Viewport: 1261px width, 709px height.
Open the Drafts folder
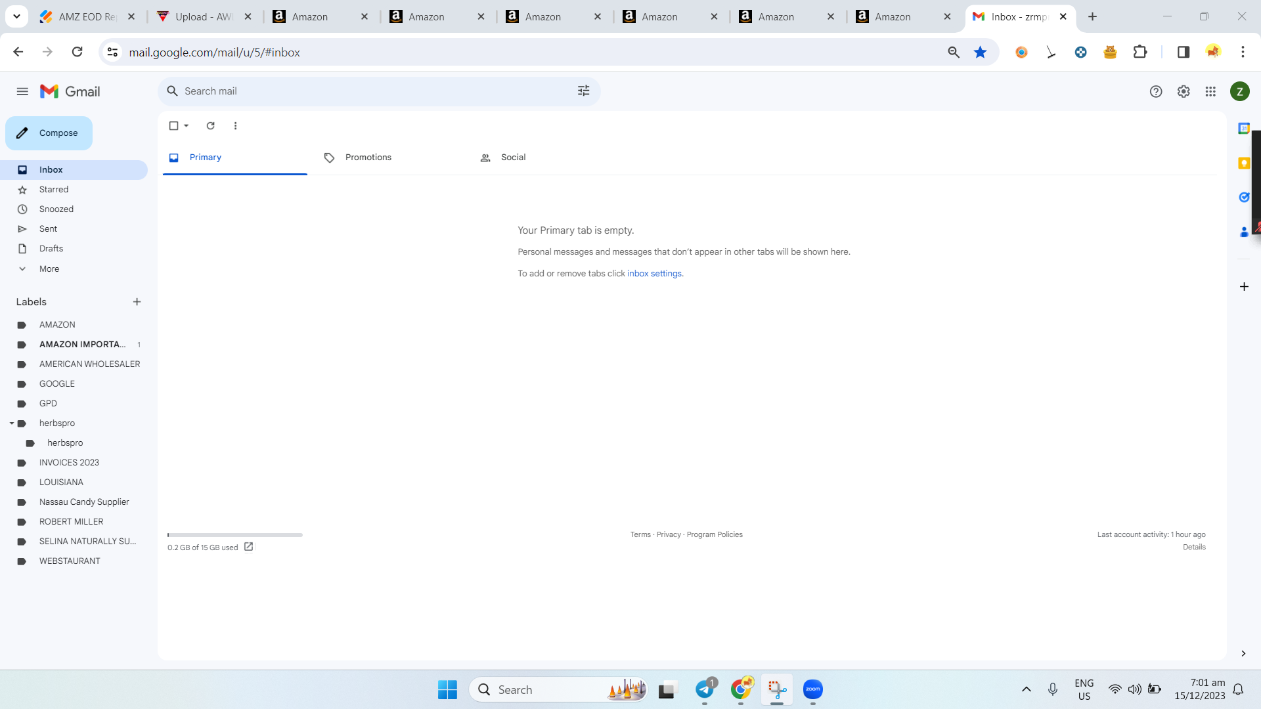click(x=74, y=248)
